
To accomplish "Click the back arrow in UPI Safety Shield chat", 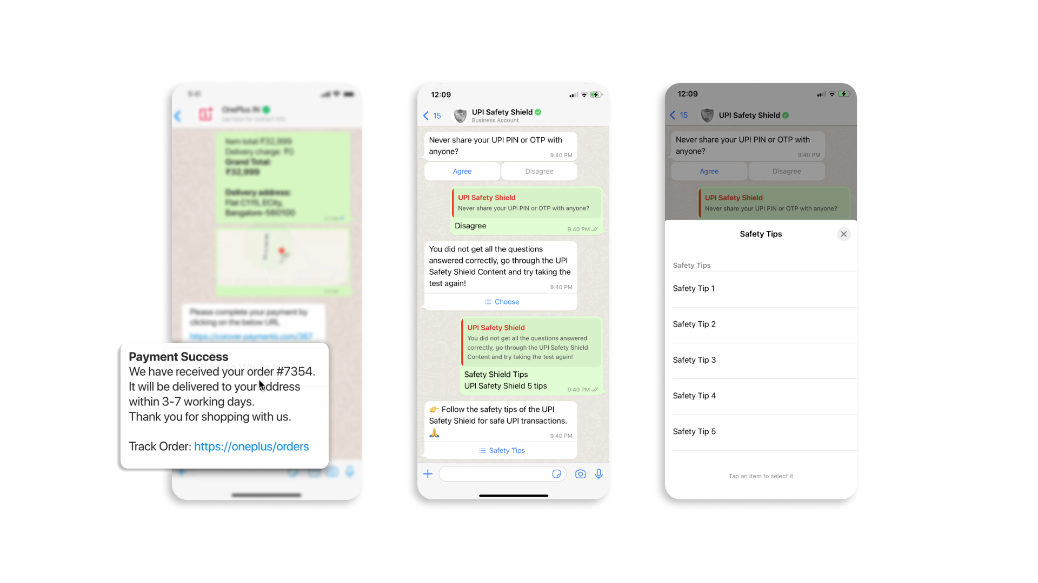I will [x=425, y=116].
